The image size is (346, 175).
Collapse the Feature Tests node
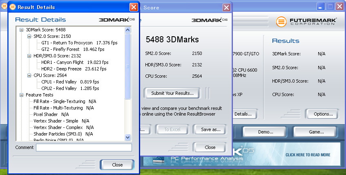[22, 95]
